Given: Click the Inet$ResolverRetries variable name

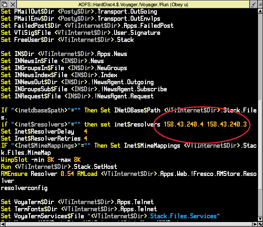Looking at the screenshot, I should (x=48, y=138).
